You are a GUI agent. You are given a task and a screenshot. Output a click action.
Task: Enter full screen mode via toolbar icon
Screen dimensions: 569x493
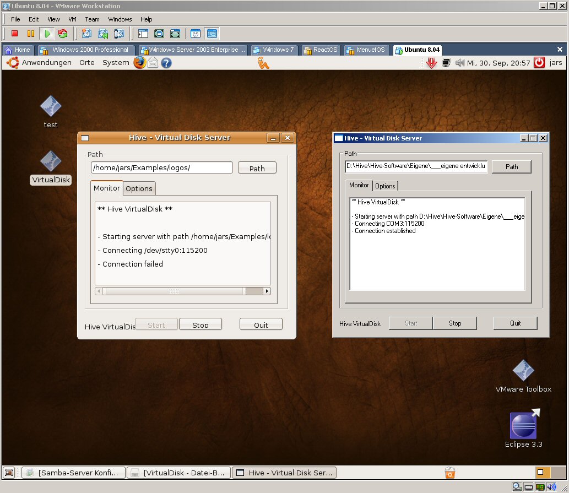pos(159,34)
